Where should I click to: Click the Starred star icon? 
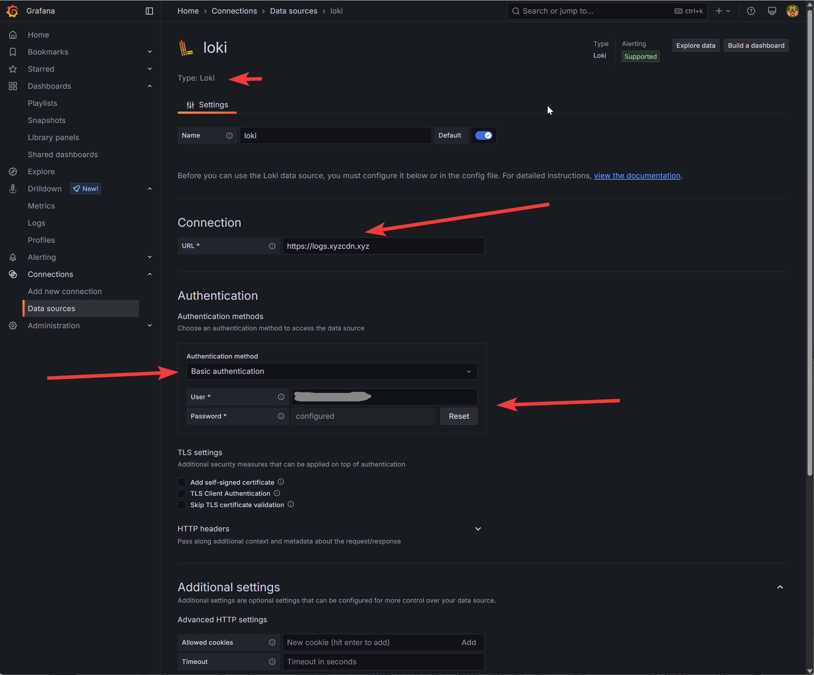[13, 69]
